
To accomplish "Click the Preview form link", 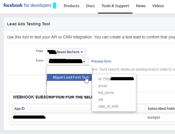I will point(101,61).
